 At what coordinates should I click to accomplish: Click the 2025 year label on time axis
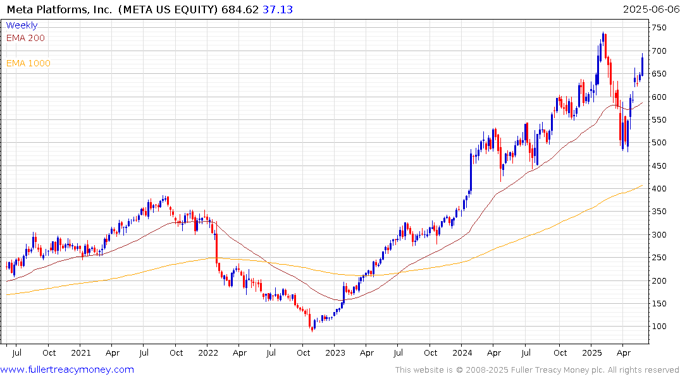(592, 353)
